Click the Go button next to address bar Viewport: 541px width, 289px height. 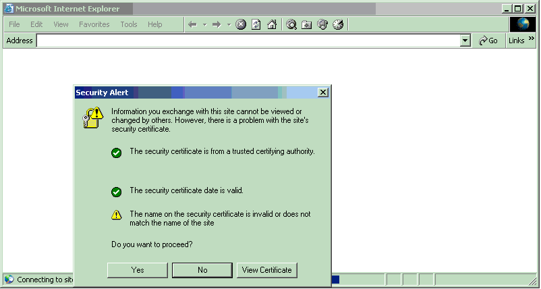(x=488, y=41)
